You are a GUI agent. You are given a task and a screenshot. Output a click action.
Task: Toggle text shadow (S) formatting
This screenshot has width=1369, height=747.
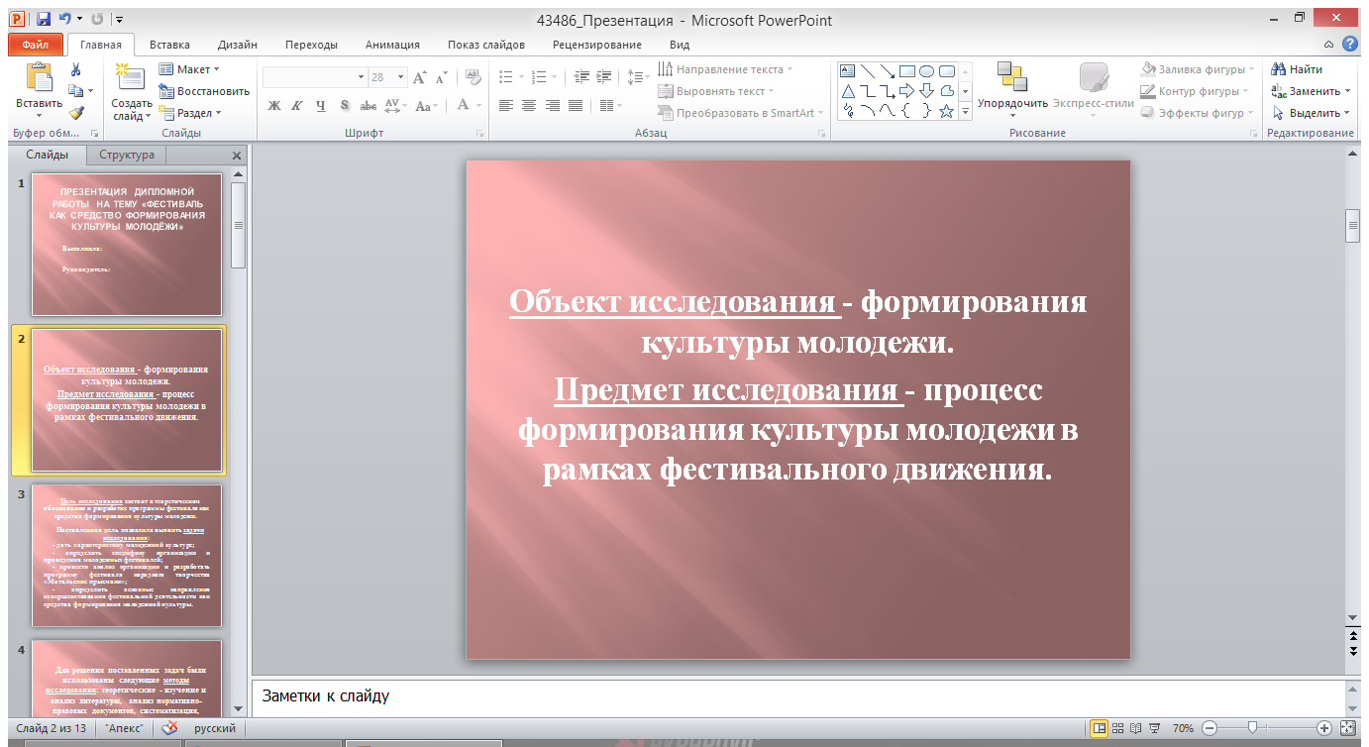tap(345, 106)
